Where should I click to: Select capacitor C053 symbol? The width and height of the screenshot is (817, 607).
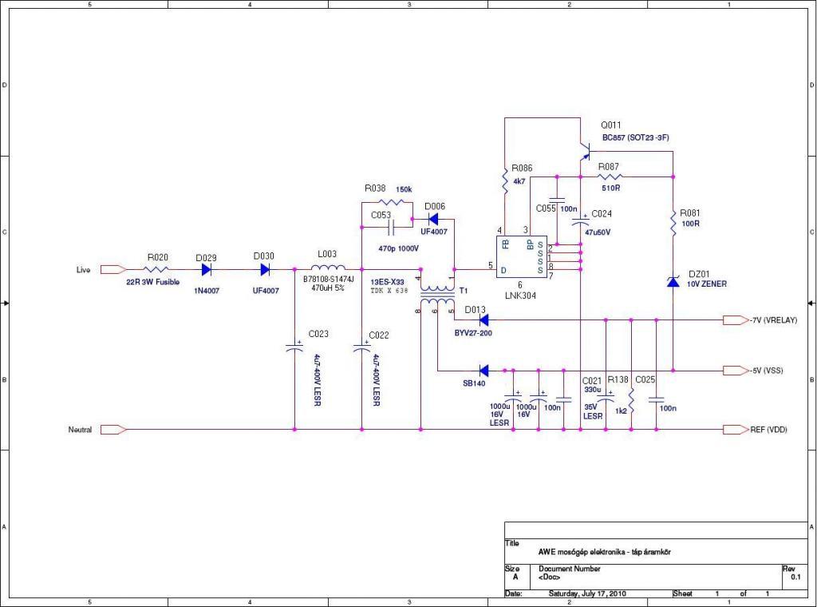(x=391, y=228)
